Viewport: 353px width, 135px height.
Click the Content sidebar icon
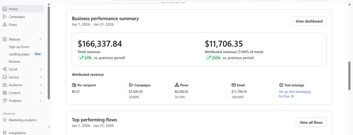(5, 93)
